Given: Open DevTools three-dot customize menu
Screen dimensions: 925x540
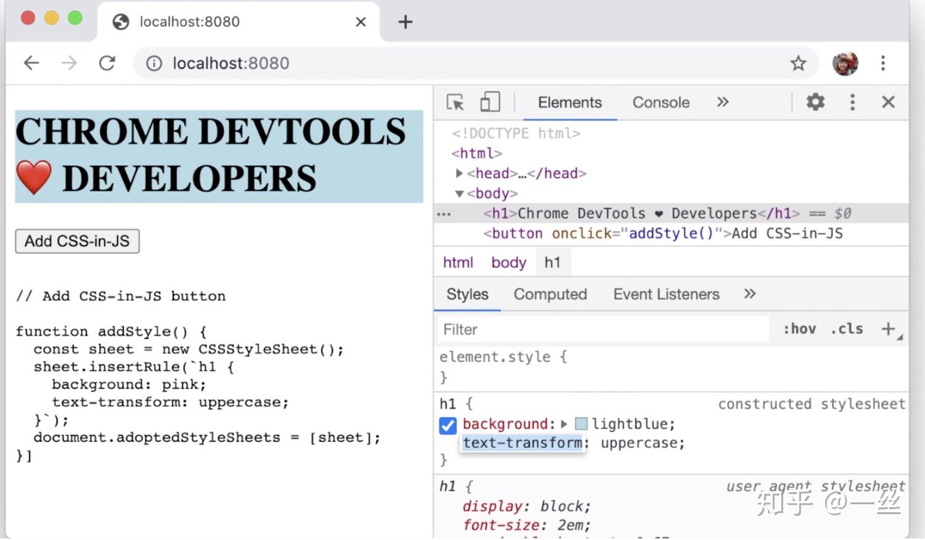Looking at the screenshot, I should (x=852, y=102).
